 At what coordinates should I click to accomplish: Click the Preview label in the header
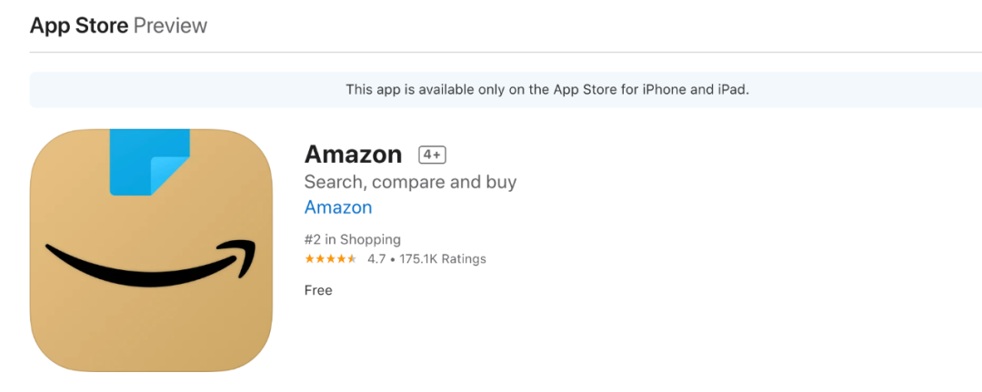point(170,25)
